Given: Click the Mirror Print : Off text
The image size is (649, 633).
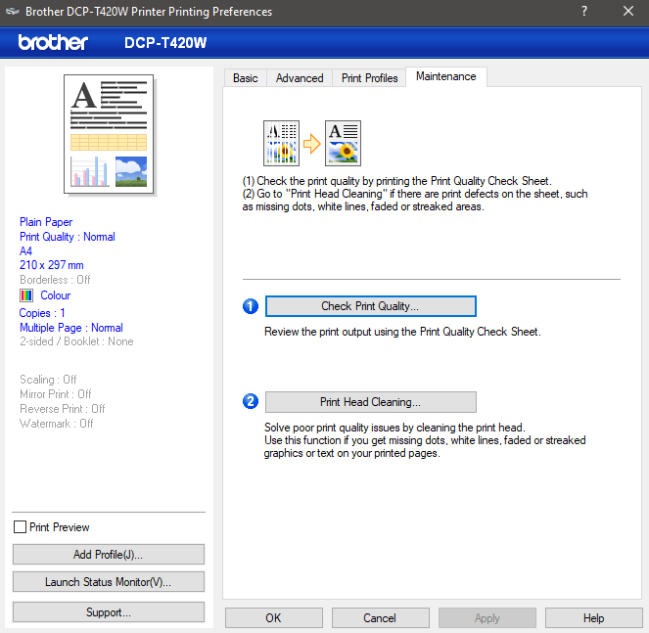Looking at the screenshot, I should [56, 394].
